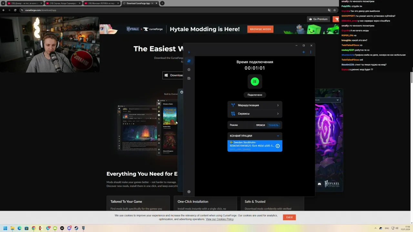413x232 pixels.
Task: Click the Сервисы route icon
Action: [x=233, y=114]
